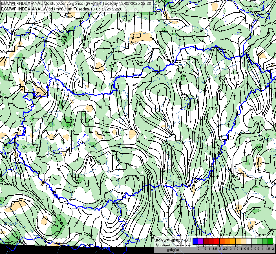
Task: Click the legend label 'MoistureConvergence'
Action: point(173,245)
